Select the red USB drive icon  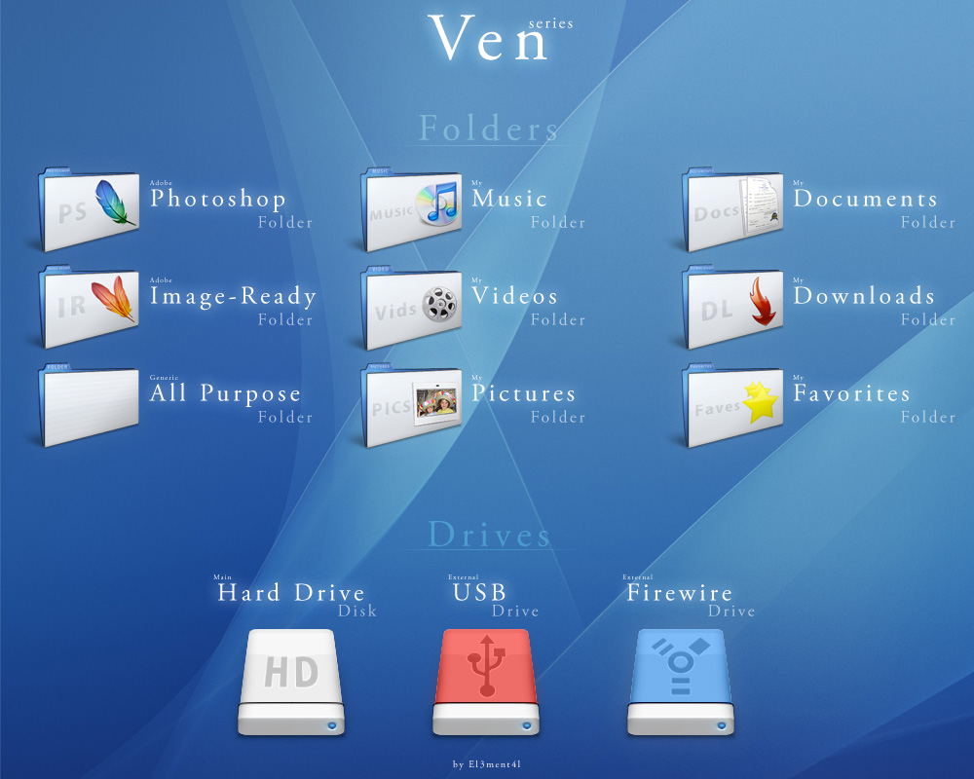(x=486, y=682)
